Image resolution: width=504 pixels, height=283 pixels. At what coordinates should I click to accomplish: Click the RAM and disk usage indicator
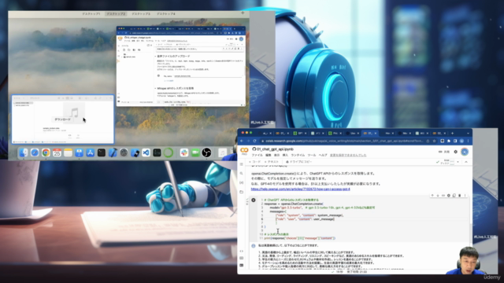click(448, 162)
